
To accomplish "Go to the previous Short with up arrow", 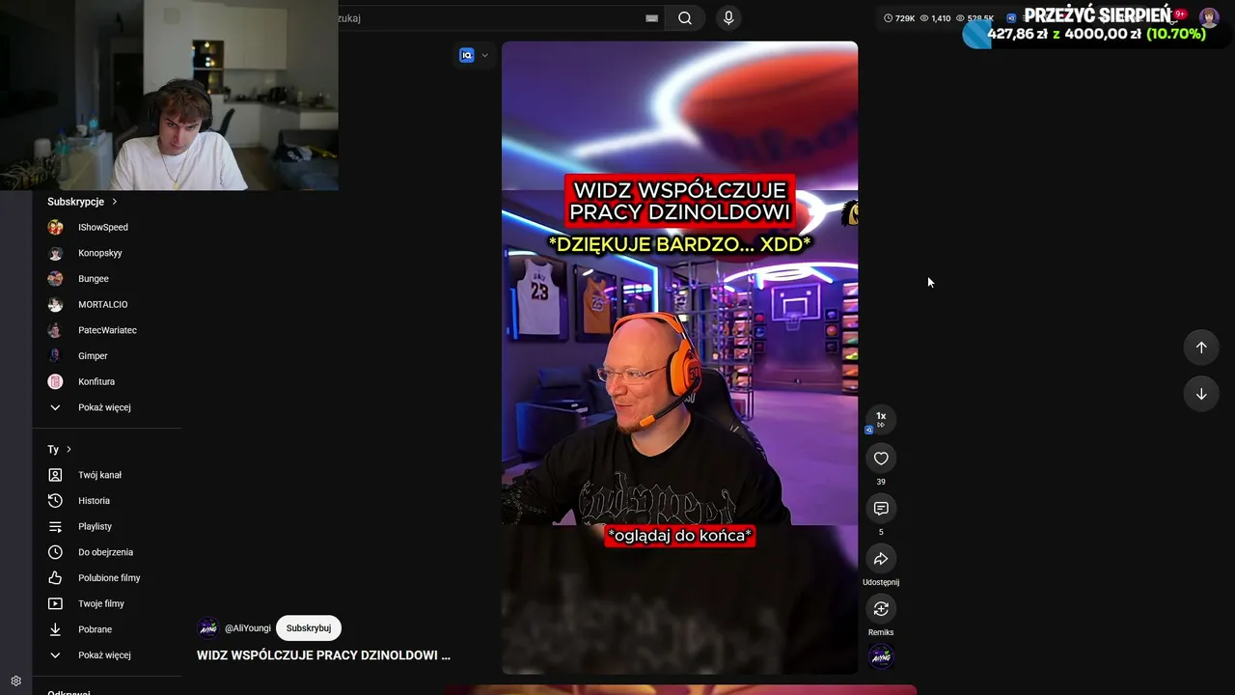I will click(x=1201, y=347).
